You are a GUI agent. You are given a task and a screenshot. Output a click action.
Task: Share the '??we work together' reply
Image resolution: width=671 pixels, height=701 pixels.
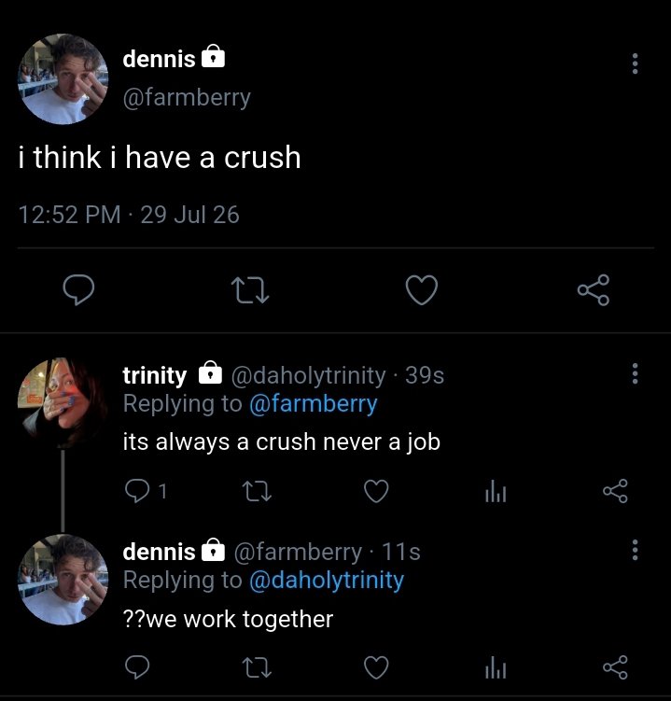pyautogui.click(x=616, y=667)
